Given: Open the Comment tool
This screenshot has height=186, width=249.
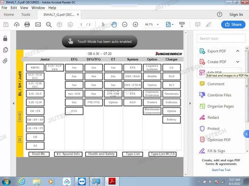Looking at the screenshot, I should click(212, 84).
